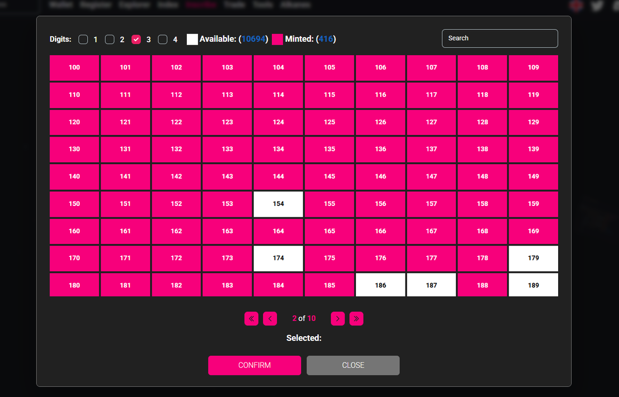The height and width of the screenshot is (397, 619).
Task: Select available number 186
Action: pyautogui.click(x=381, y=285)
